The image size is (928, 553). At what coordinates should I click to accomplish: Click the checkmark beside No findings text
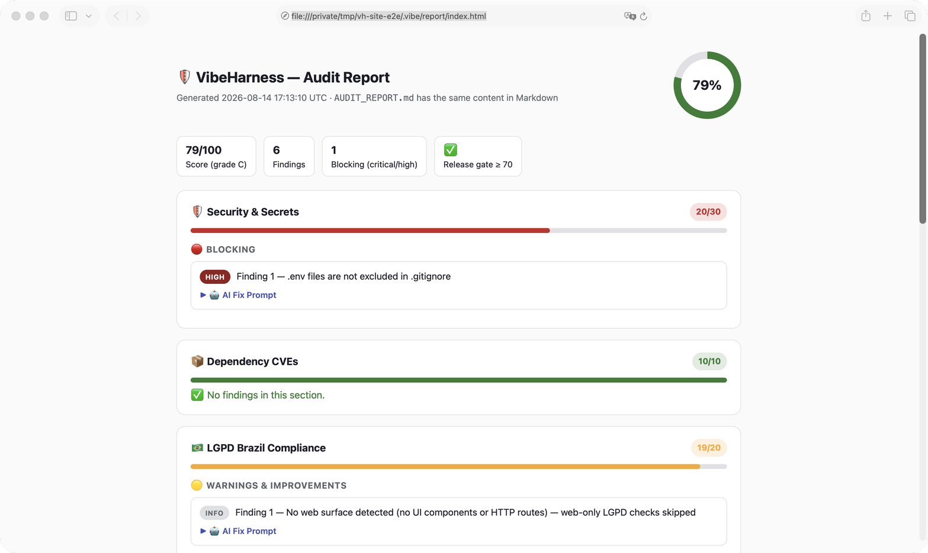point(197,395)
